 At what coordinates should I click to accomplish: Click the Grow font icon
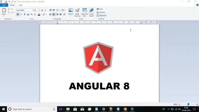(42, 10)
